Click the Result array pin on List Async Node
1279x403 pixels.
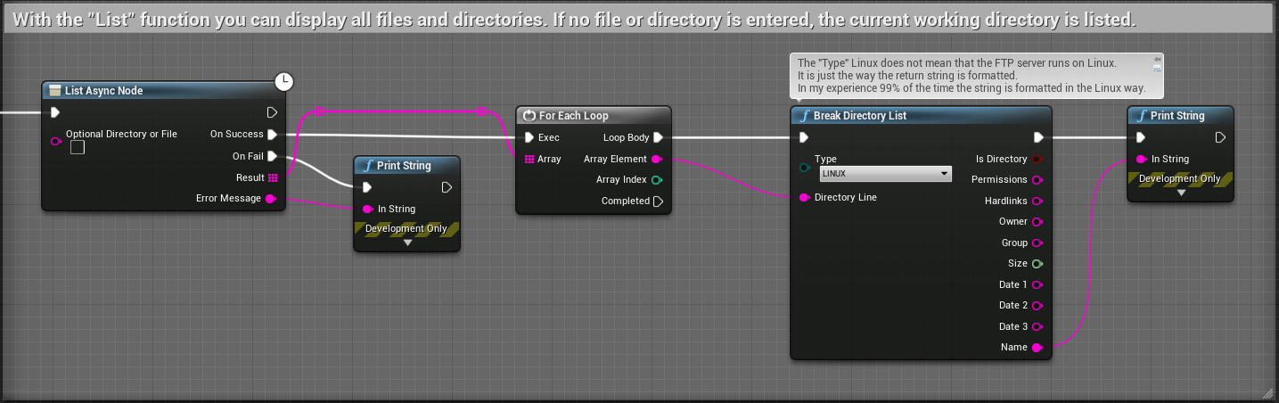pyautogui.click(x=273, y=177)
